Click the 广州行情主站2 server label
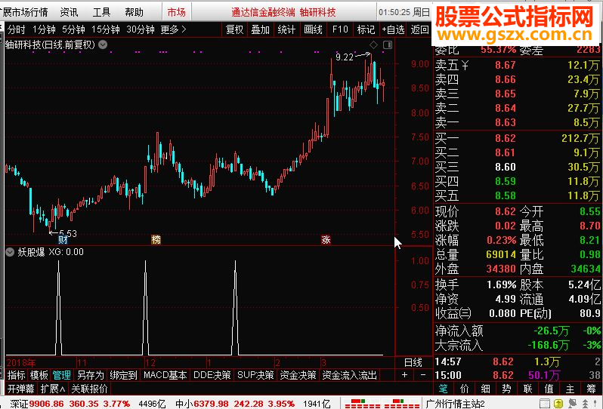Screen dimensions: 603x409 tap(455, 404)
